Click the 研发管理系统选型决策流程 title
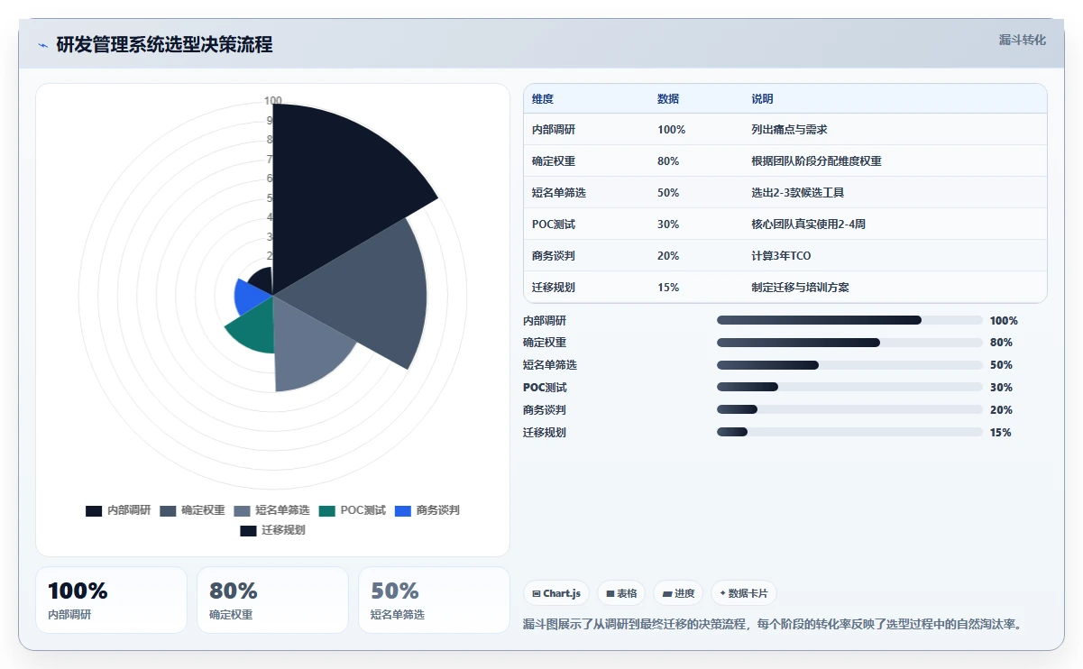Viewport: 1083px width, 669px height. coord(164,44)
